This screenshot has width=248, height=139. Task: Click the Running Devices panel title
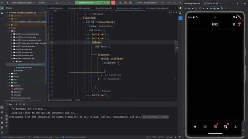pos(192,3)
